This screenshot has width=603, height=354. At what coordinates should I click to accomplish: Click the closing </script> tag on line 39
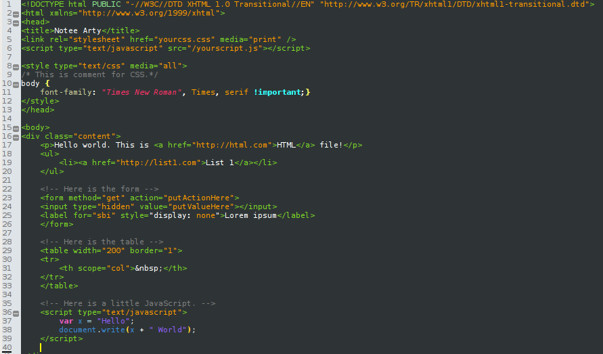[62, 338]
